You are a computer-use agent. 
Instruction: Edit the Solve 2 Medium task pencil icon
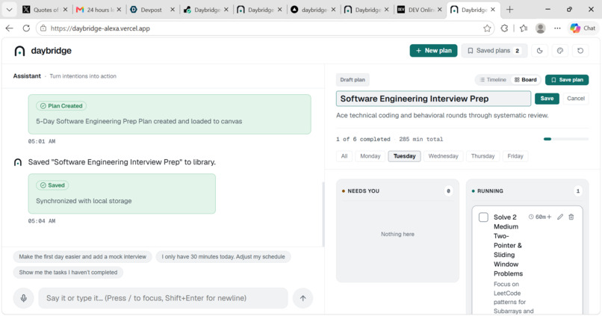point(560,217)
